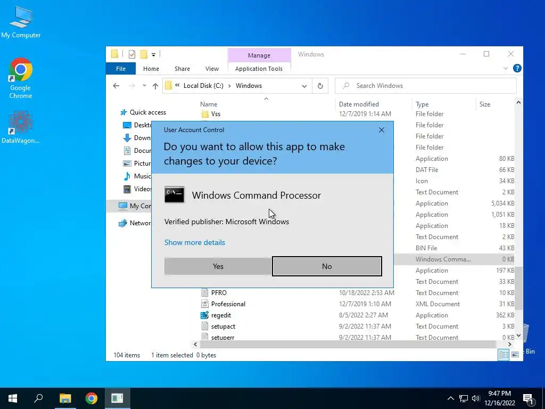Refresh the Windows folder view
The image size is (545, 409).
[x=320, y=86]
